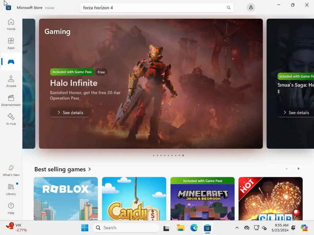The width and height of the screenshot is (314, 235).
Task: Click the search field containing forza horizon 4
Action: [x=157, y=8]
